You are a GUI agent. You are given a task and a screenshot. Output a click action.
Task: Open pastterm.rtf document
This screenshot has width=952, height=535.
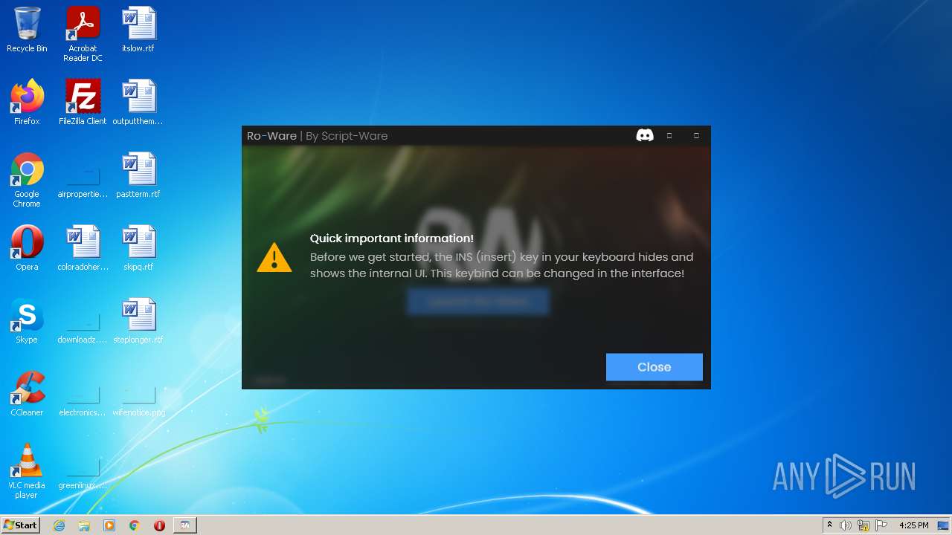pos(138,175)
